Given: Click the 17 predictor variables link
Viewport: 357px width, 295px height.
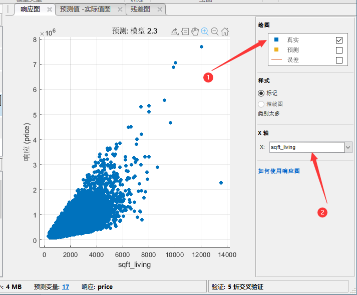Looking at the screenshot, I should pos(66,287).
